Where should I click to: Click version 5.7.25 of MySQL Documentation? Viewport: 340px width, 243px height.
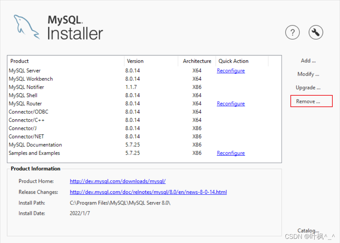[x=133, y=145]
